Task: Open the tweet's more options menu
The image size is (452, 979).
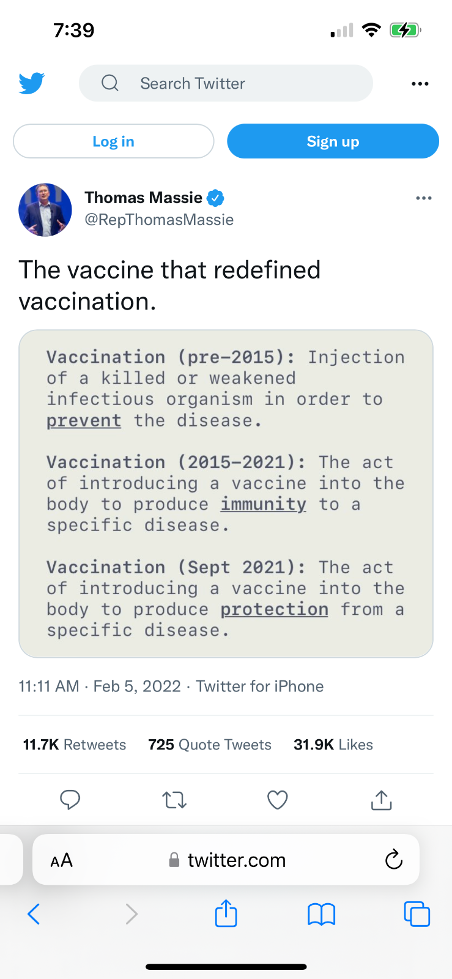Action: [423, 198]
